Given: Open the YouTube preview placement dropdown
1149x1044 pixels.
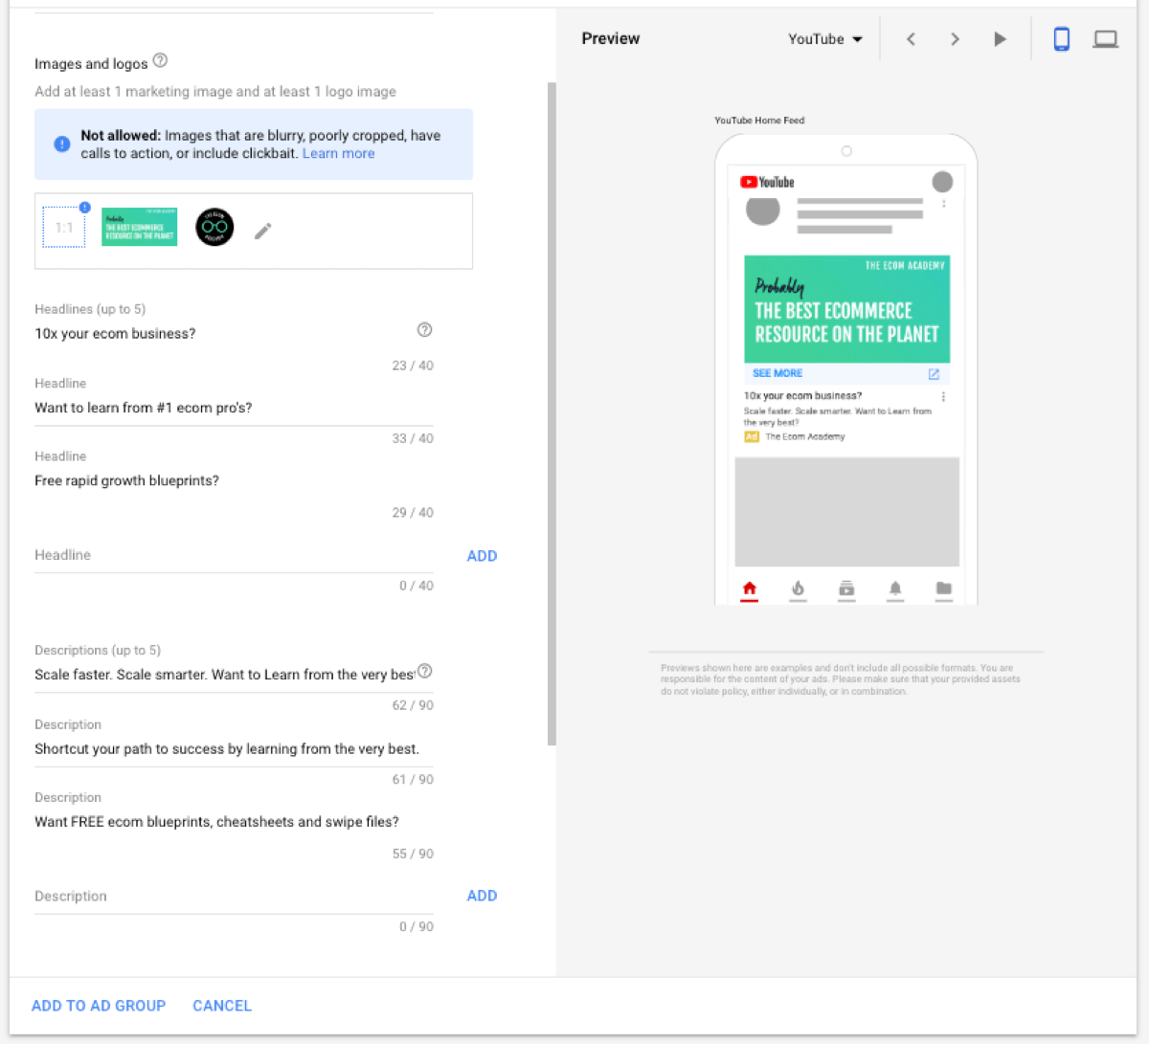Looking at the screenshot, I should (x=824, y=39).
